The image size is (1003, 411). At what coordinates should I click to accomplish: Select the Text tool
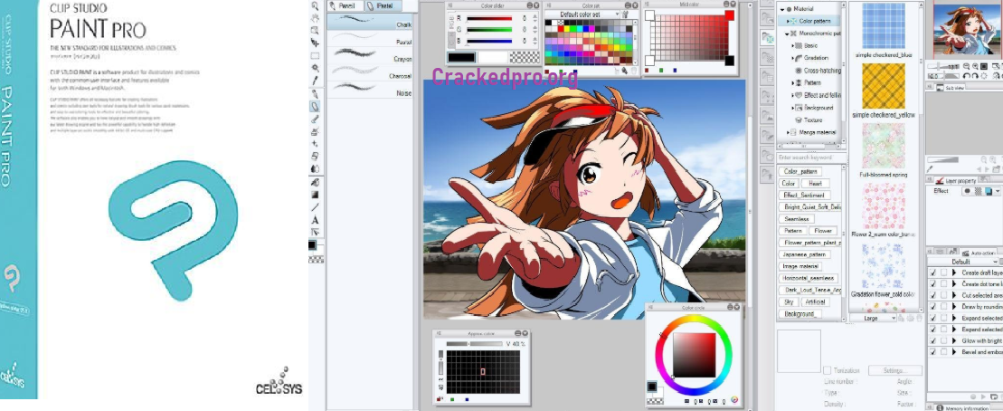[x=315, y=220]
